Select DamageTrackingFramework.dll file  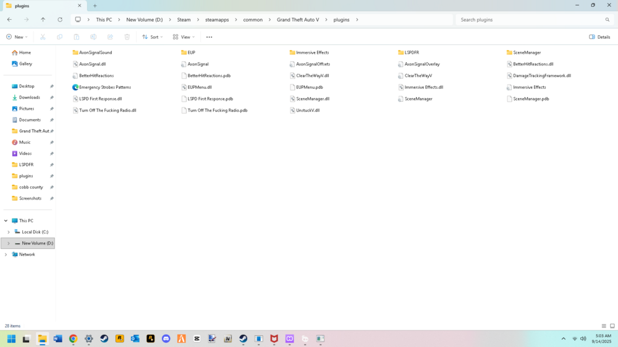[539, 75]
